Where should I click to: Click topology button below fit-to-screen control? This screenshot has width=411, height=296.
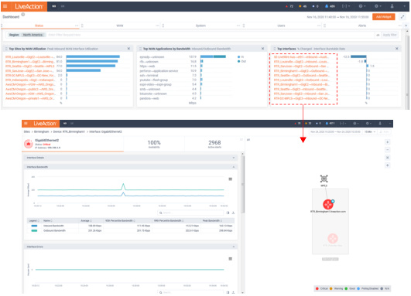[x=388, y=165]
